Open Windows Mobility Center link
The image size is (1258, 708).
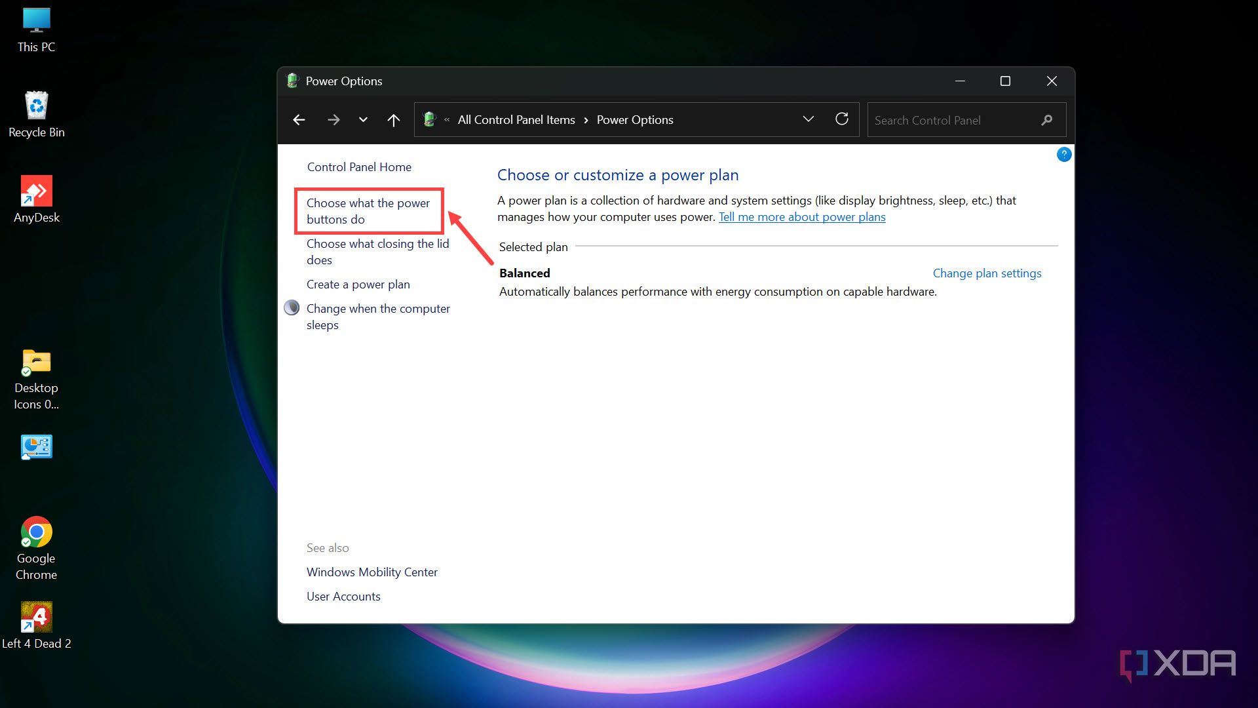click(372, 572)
